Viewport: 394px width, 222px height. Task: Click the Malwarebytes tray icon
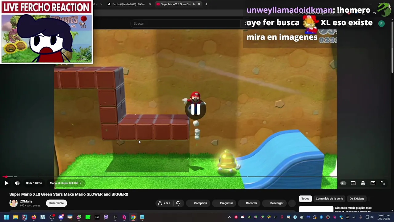point(308,217)
